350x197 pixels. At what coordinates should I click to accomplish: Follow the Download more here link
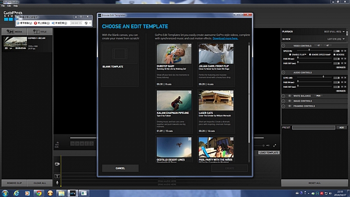225,38
